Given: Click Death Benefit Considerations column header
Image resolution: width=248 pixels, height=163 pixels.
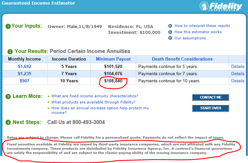Looking at the screenshot, I should click(182, 59).
